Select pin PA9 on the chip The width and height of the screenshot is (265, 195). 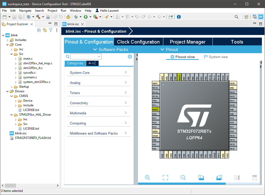coord(233,109)
